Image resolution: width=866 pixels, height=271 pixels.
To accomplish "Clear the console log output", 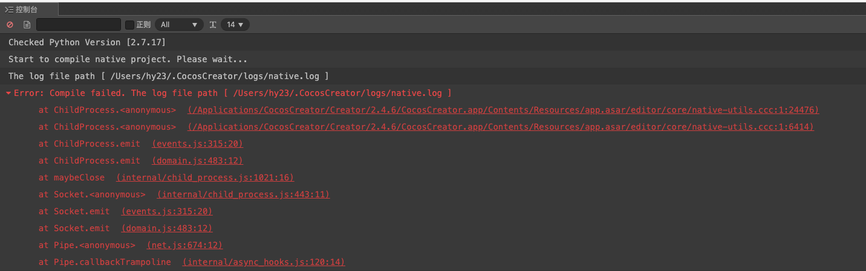I will pos(10,25).
